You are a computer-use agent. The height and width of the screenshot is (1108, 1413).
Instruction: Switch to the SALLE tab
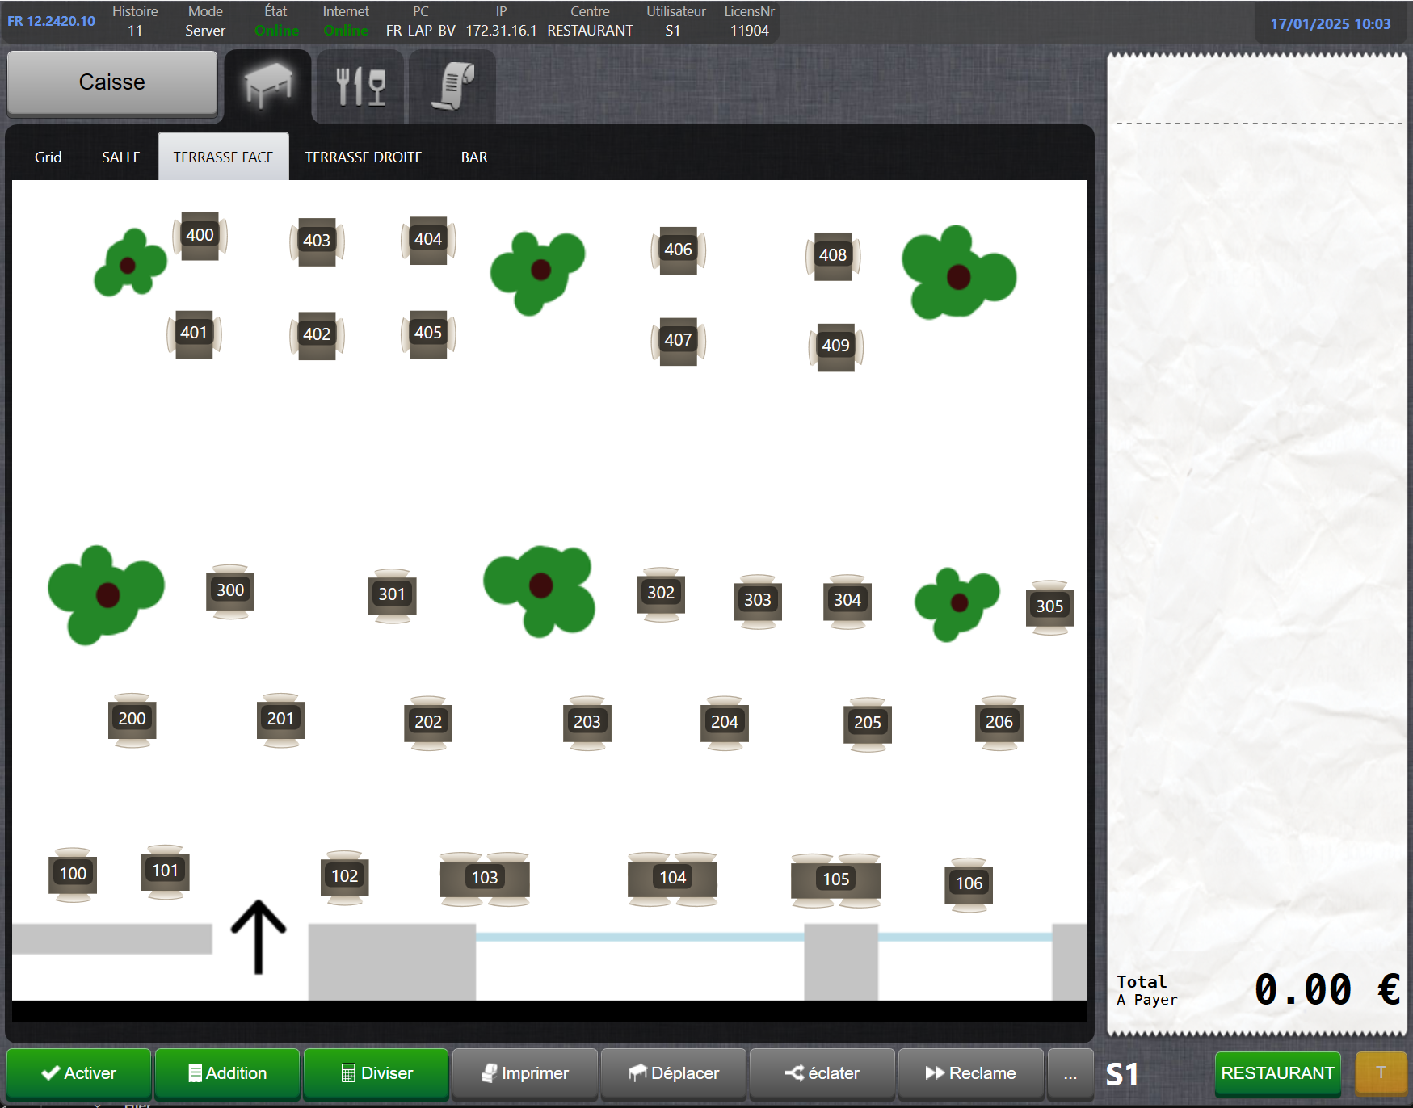click(121, 157)
